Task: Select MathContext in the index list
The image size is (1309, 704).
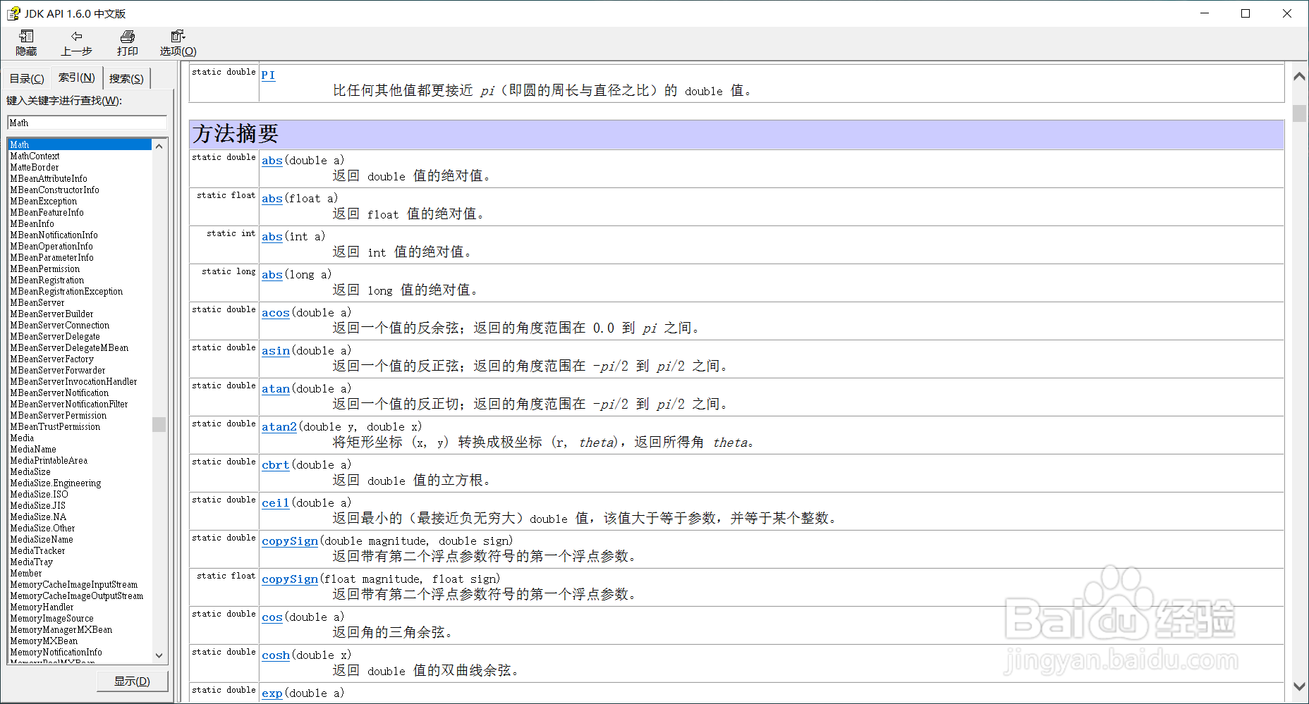Action: pyautogui.click(x=34, y=156)
